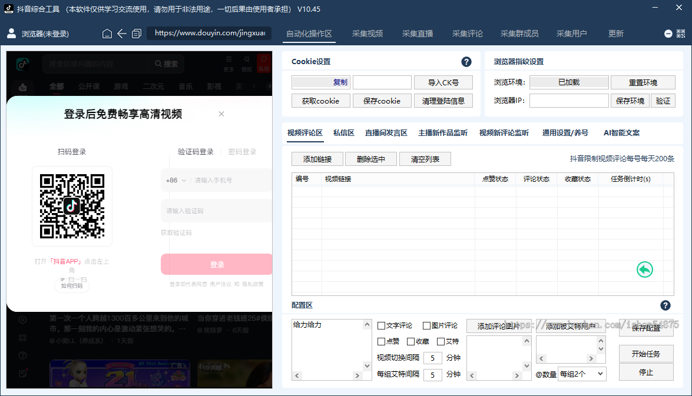Focus the cookie input field beside 复制
692x396 pixels.
[x=382, y=82]
